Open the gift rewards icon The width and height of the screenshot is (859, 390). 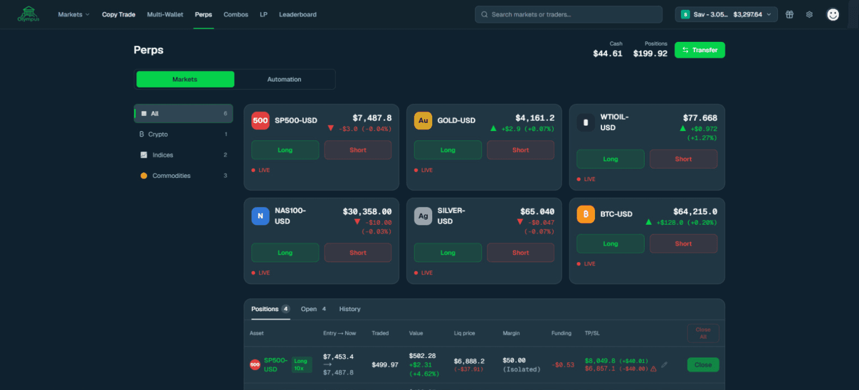(789, 15)
